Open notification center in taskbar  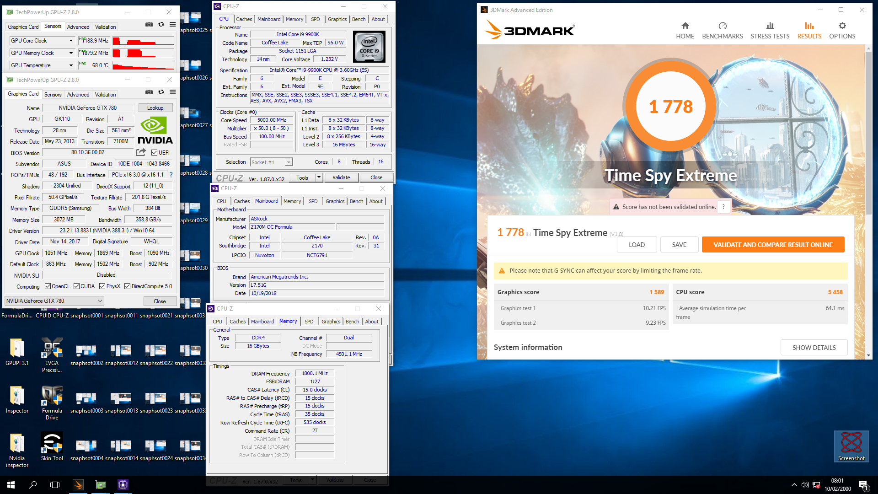click(863, 485)
